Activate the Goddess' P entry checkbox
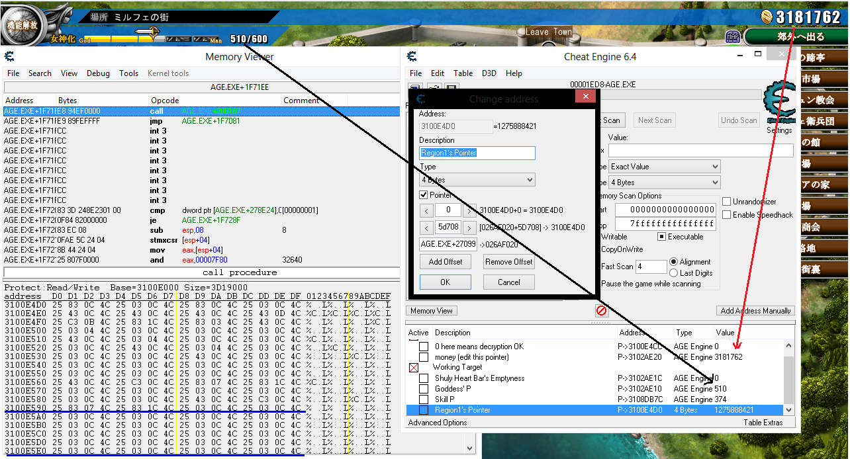This screenshot has width=850, height=459. point(424,389)
